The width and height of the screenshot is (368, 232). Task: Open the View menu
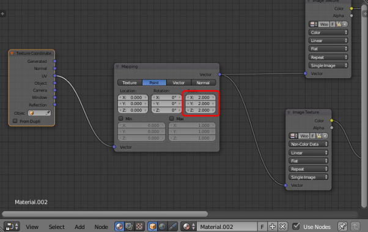(x=32, y=227)
